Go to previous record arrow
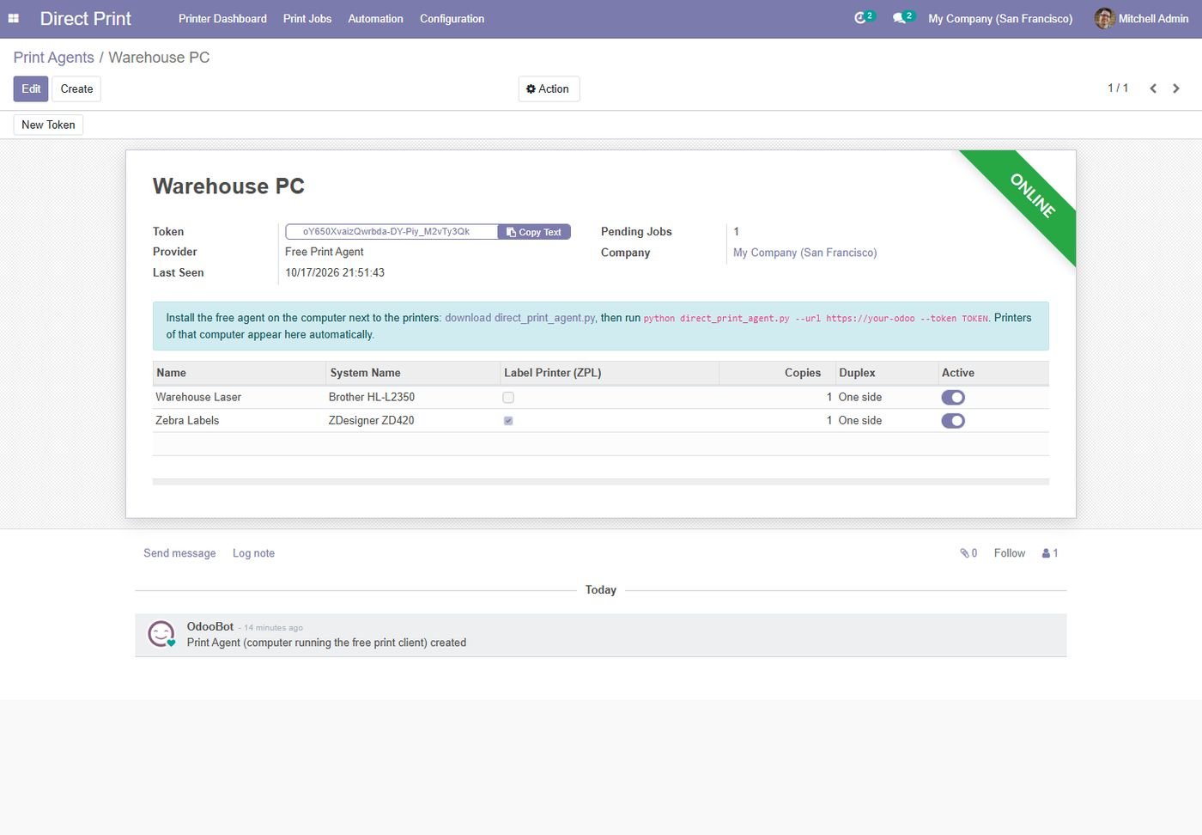This screenshot has height=835, width=1202. pos(1153,88)
